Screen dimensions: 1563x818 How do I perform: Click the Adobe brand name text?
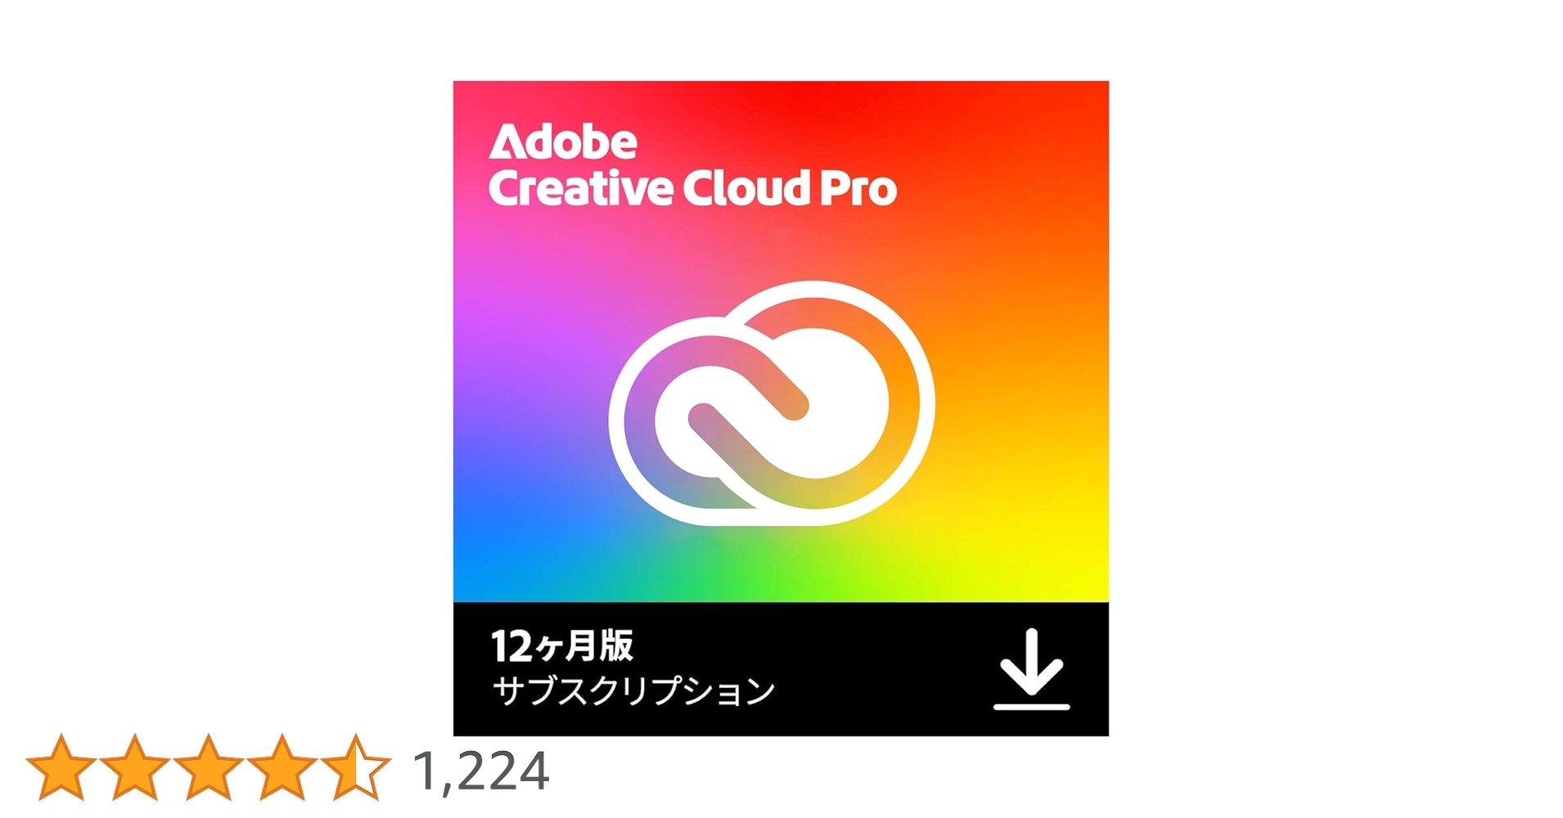563,142
